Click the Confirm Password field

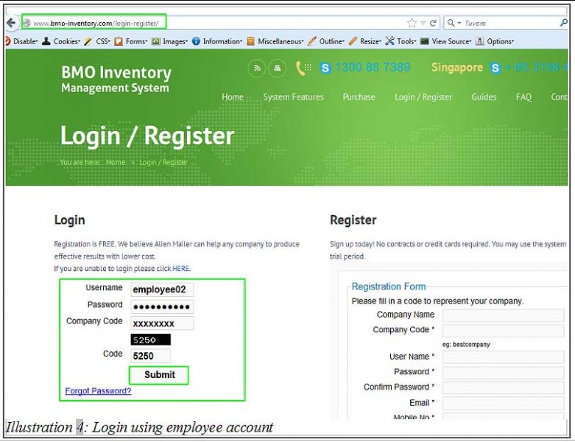[x=503, y=387]
